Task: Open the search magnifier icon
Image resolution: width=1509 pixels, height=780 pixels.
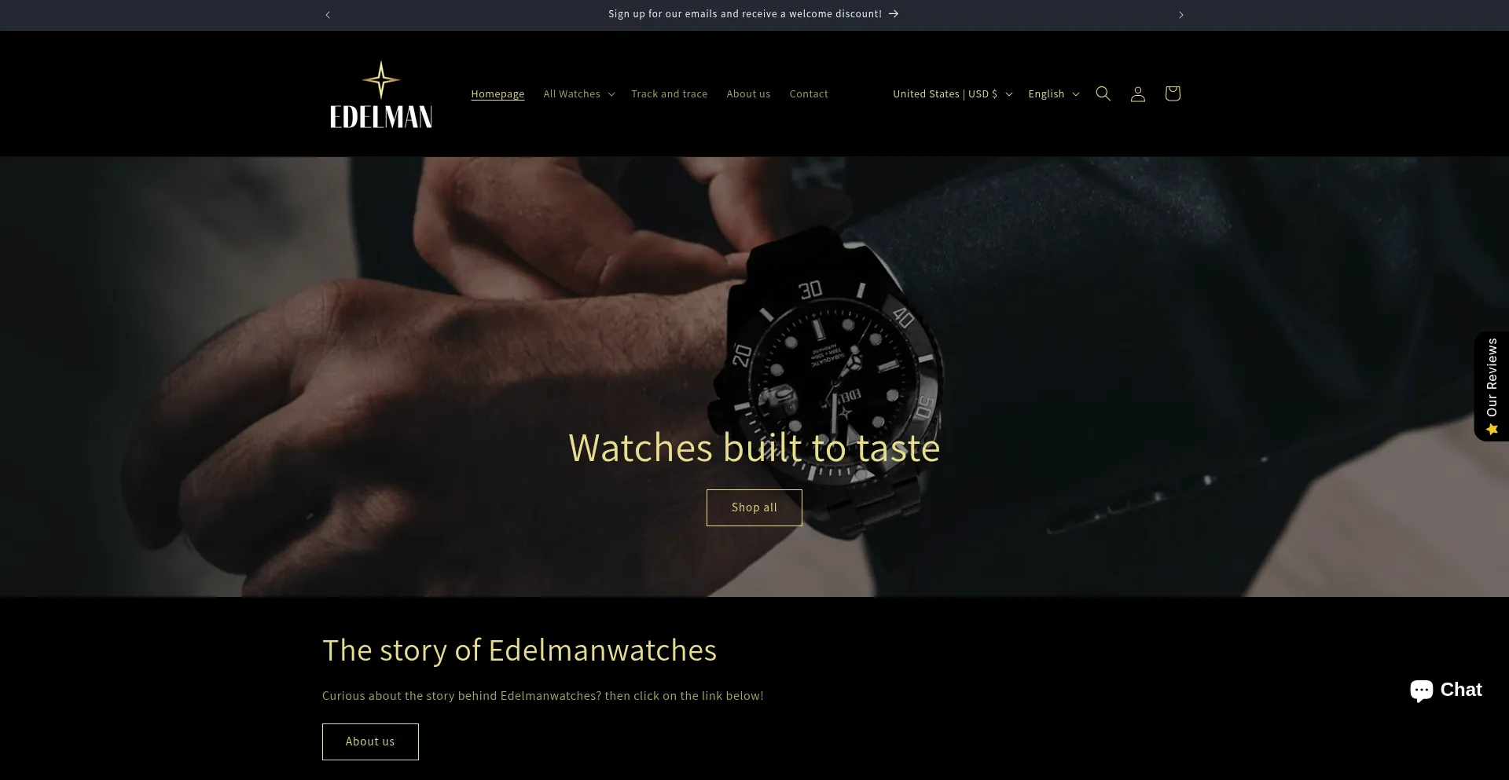Action: tap(1103, 93)
